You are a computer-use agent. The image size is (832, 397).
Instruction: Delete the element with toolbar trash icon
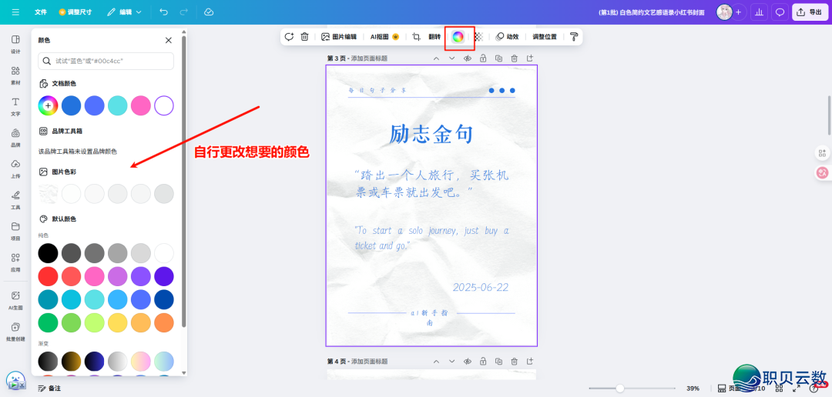pyautogui.click(x=304, y=36)
